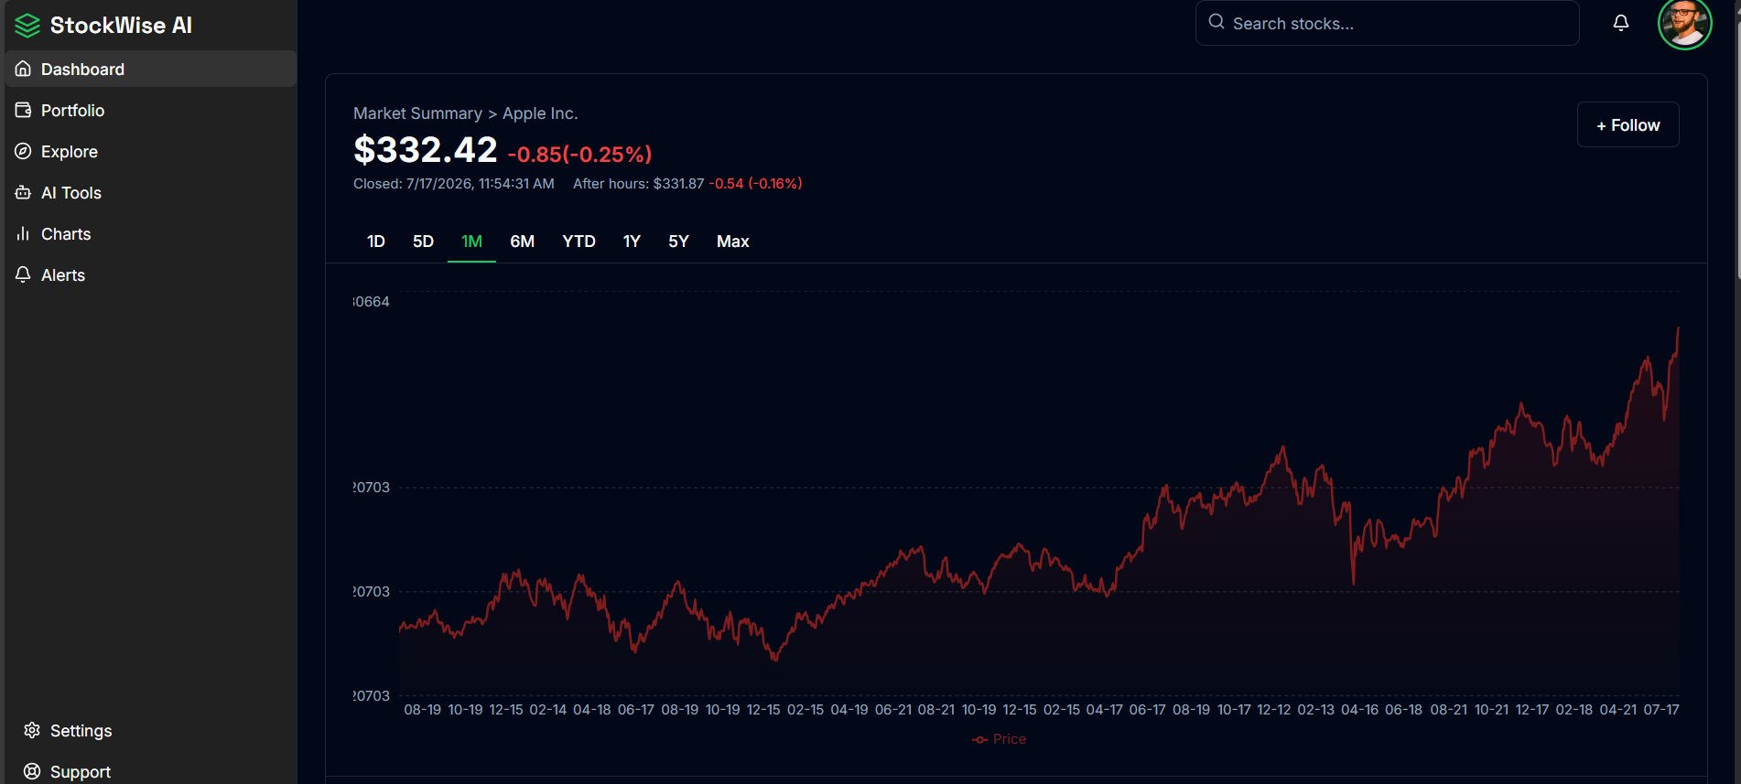Screen dimensions: 1741x784
Task: Click the $332.42 price value
Action: pos(426,150)
